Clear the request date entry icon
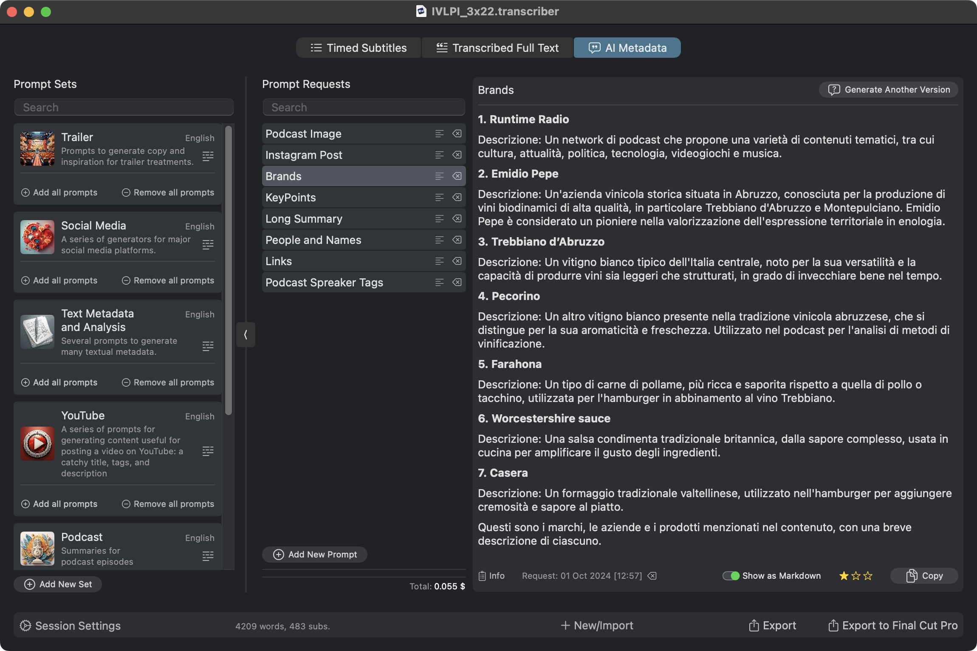Image resolution: width=977 pixels, height=651 pixels. tap(652, 576)
